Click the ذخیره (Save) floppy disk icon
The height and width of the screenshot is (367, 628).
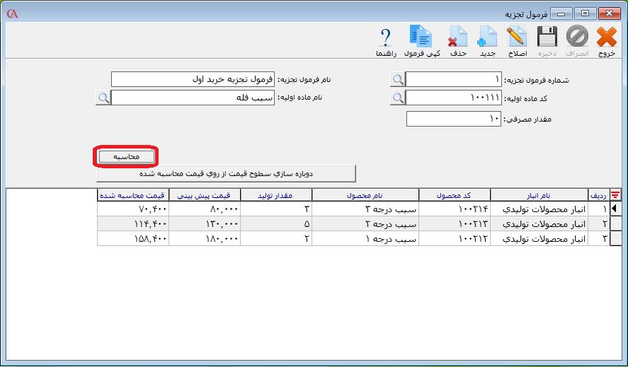546,37
